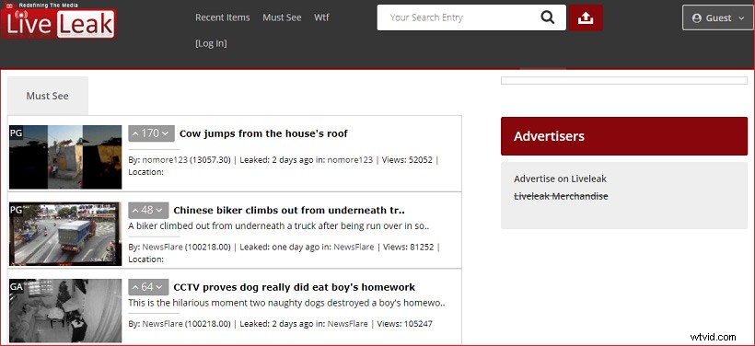
Task: Open CCTV proves dog ate homework title
Action: pyautogui.click(x=295, y=287)
